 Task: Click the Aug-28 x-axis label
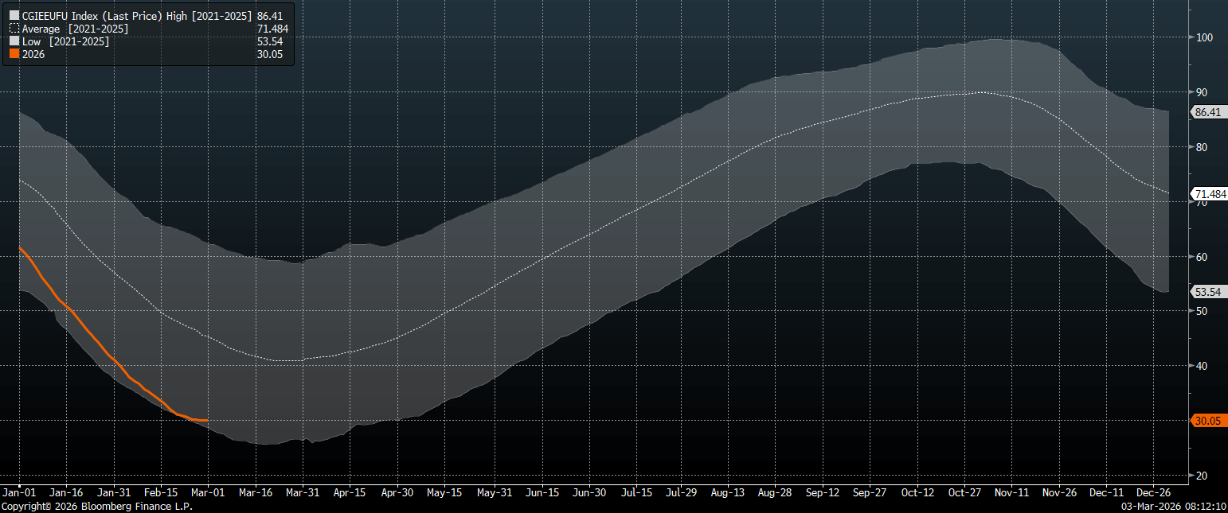[x=775, y=493]
